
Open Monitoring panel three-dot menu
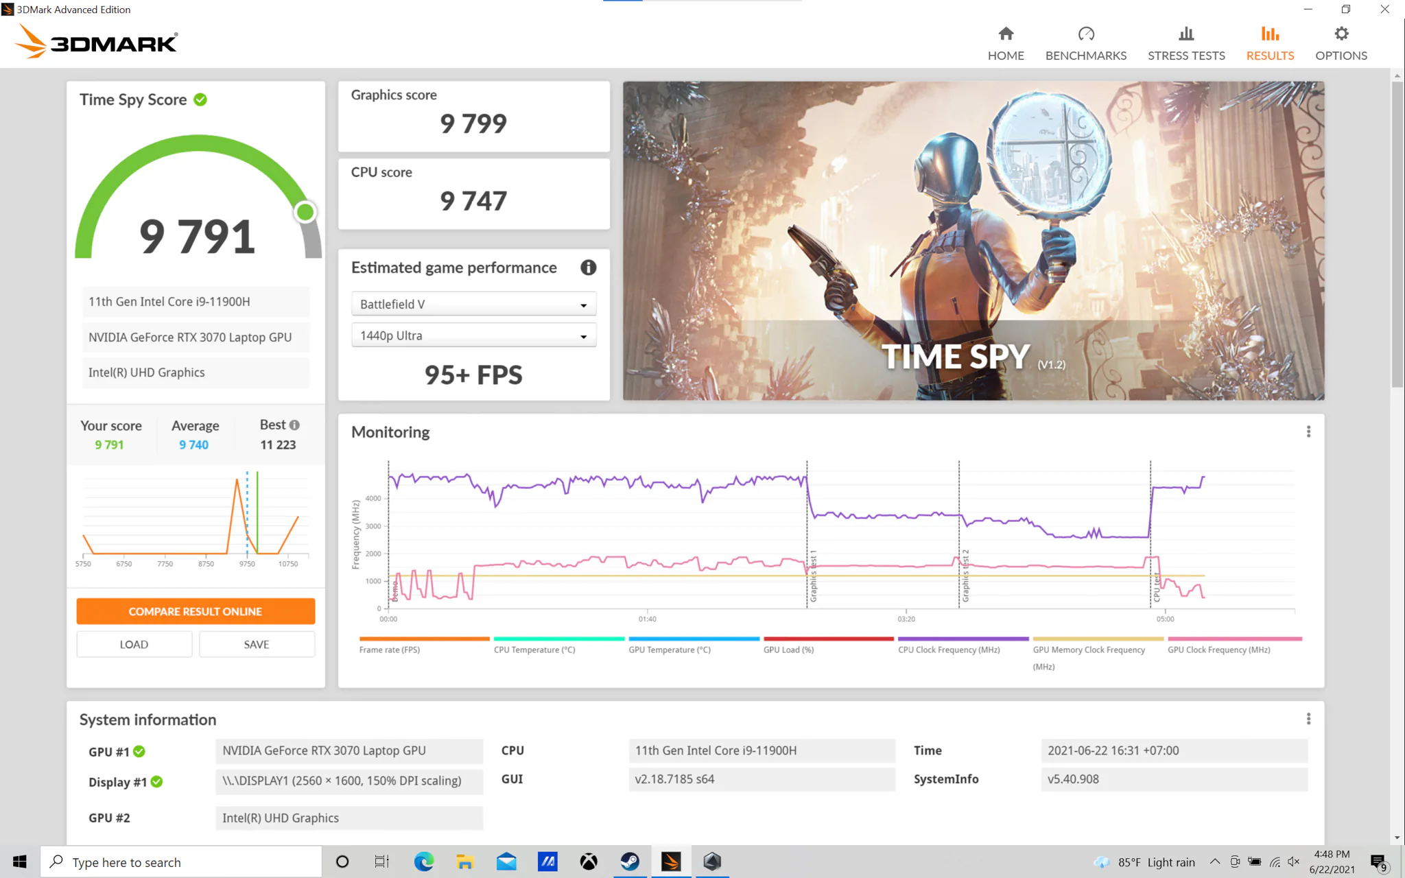click(x=1308, y=431)
